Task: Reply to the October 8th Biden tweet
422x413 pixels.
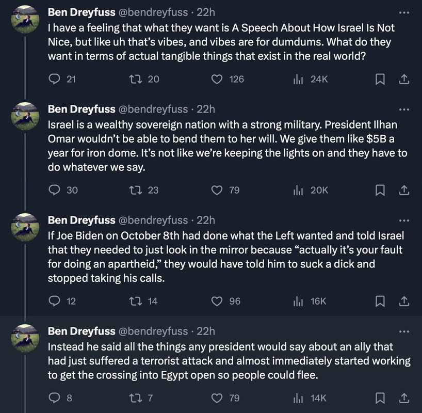Action: coord(55,301)
